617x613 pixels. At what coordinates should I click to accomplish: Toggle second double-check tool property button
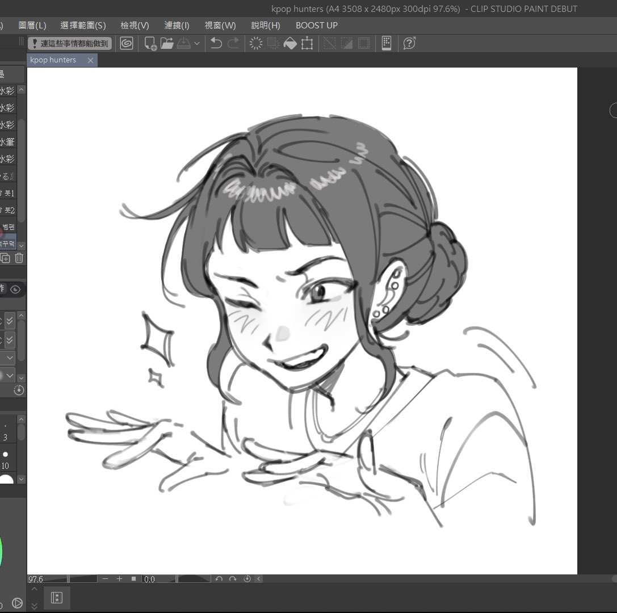coord(10,339)
